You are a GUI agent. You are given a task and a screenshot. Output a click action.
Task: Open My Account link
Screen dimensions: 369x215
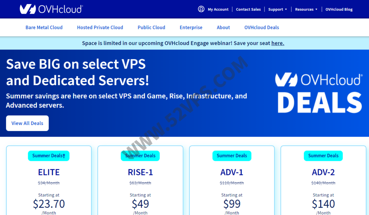click(218, 9)
